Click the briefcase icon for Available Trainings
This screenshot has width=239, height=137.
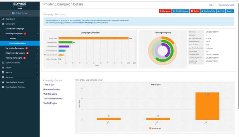click(x=3, y=87)
